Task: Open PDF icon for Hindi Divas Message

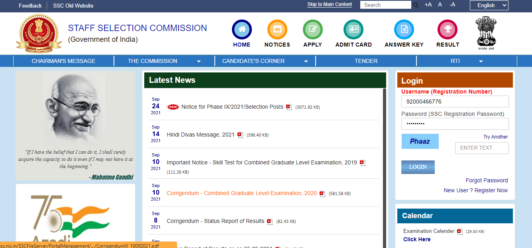Action: 240,135
